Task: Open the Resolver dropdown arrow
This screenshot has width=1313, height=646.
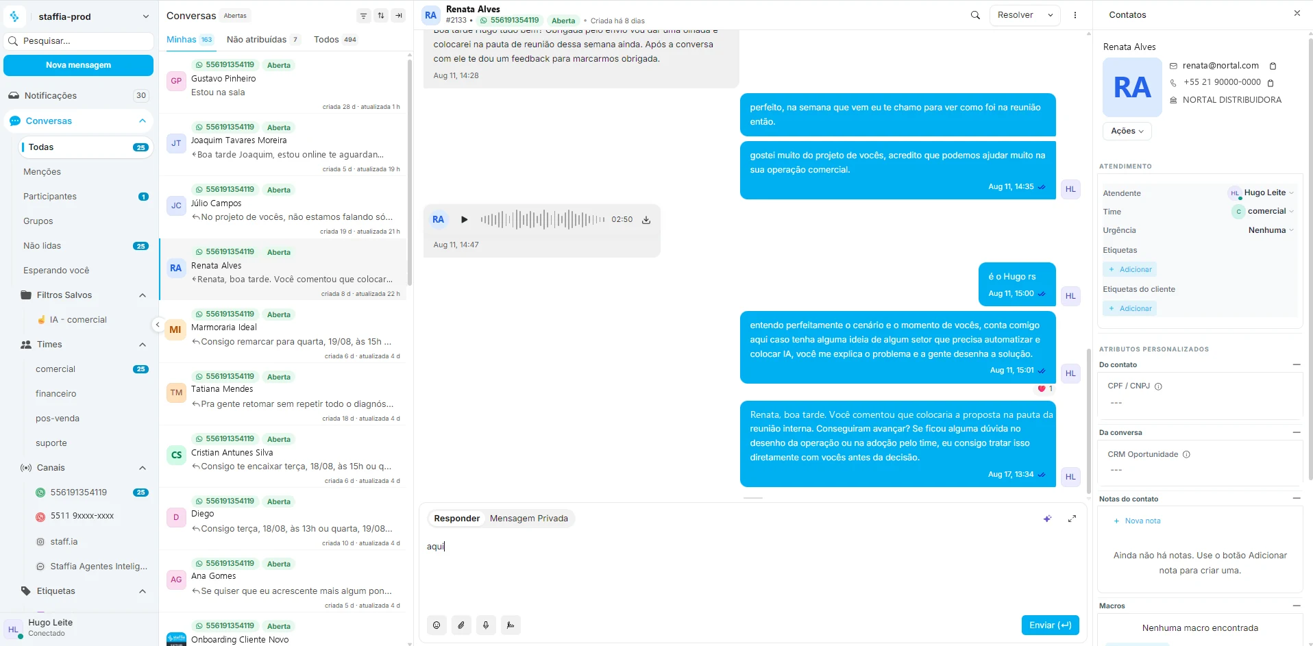Action: [1050, 15]
